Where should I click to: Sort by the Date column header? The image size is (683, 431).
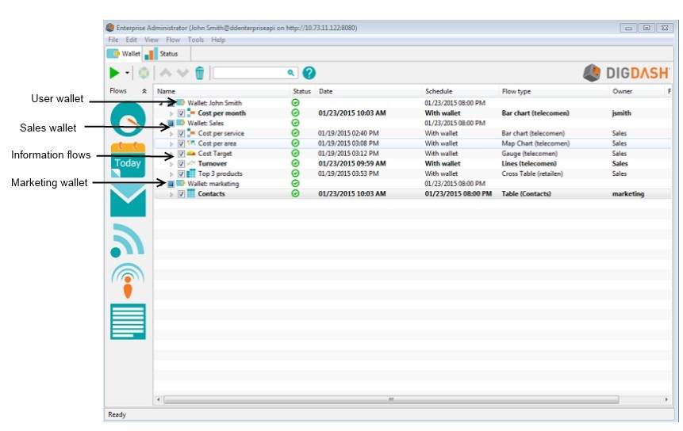369,91
